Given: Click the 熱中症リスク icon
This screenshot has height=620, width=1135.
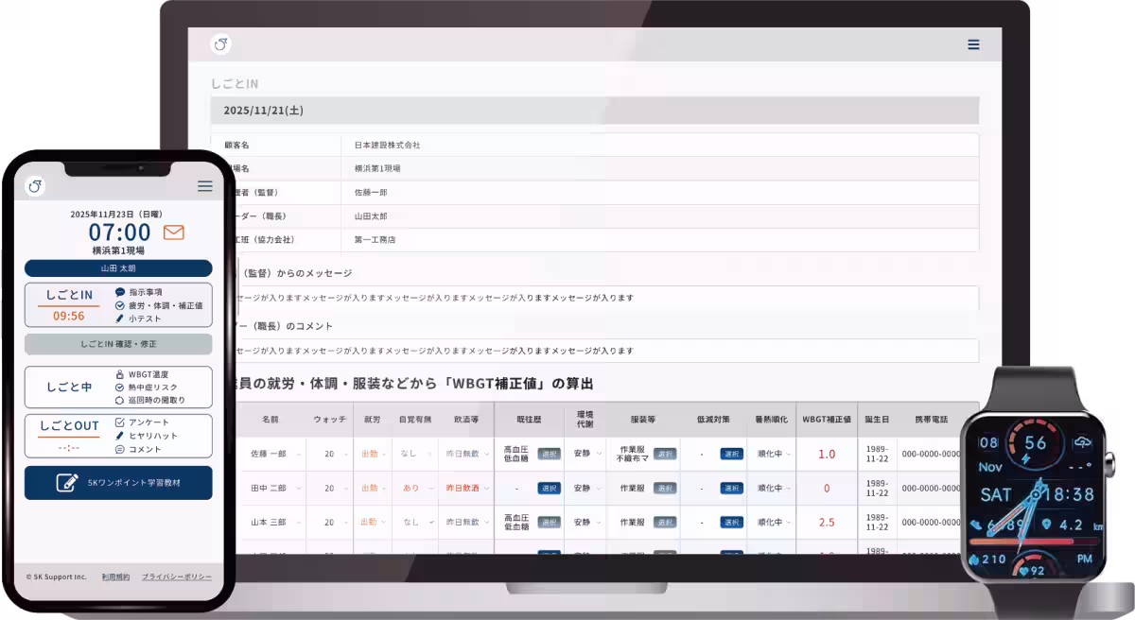Looking at the screenshot, I should click(x=117, y=387).
